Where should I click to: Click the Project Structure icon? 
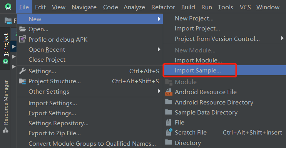tap(22, 81)
